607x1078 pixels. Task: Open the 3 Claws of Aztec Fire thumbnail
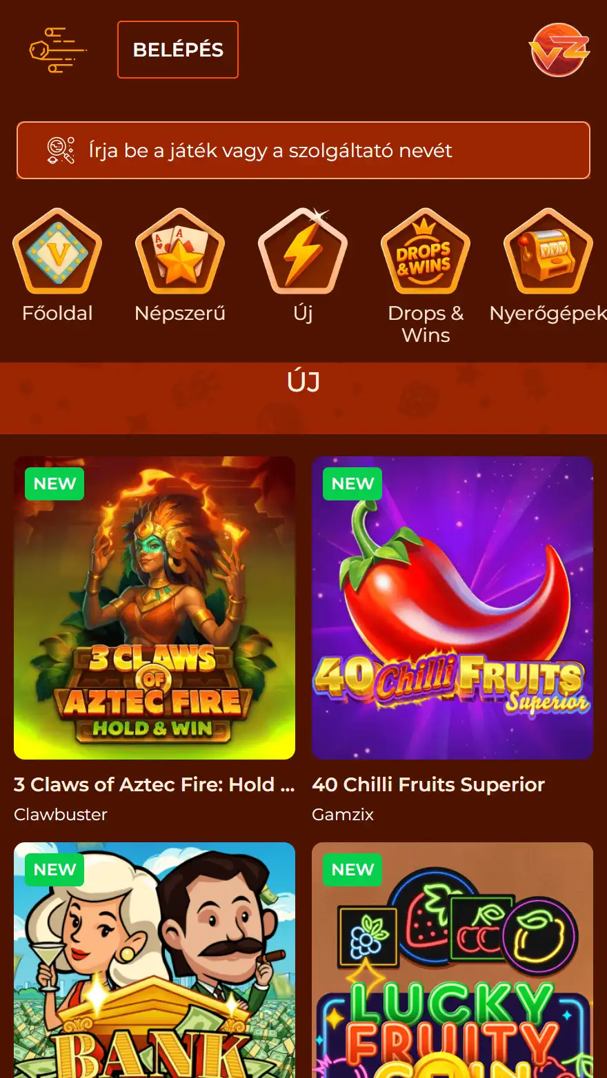pyautogui.click(x=155, y=608)
